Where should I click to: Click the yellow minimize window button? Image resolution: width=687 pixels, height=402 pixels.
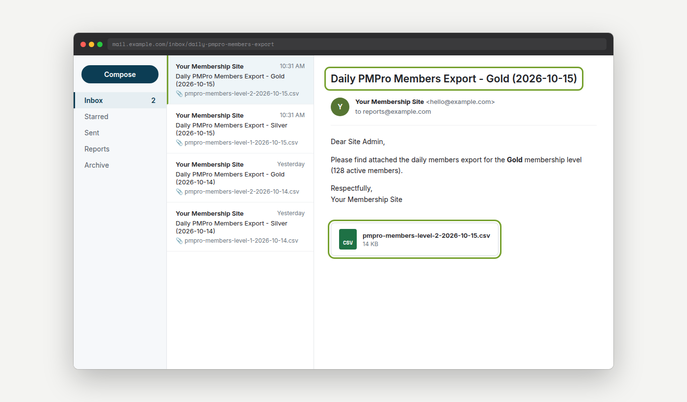[x=91, y=44]
